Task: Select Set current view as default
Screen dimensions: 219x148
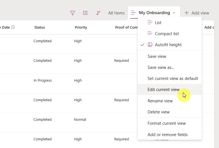Action: click(x=170, y=79)
